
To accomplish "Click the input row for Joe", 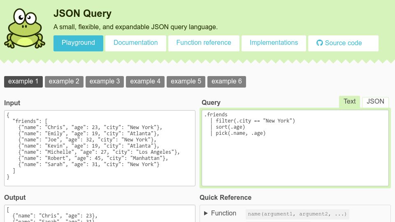I will [87, 140].
